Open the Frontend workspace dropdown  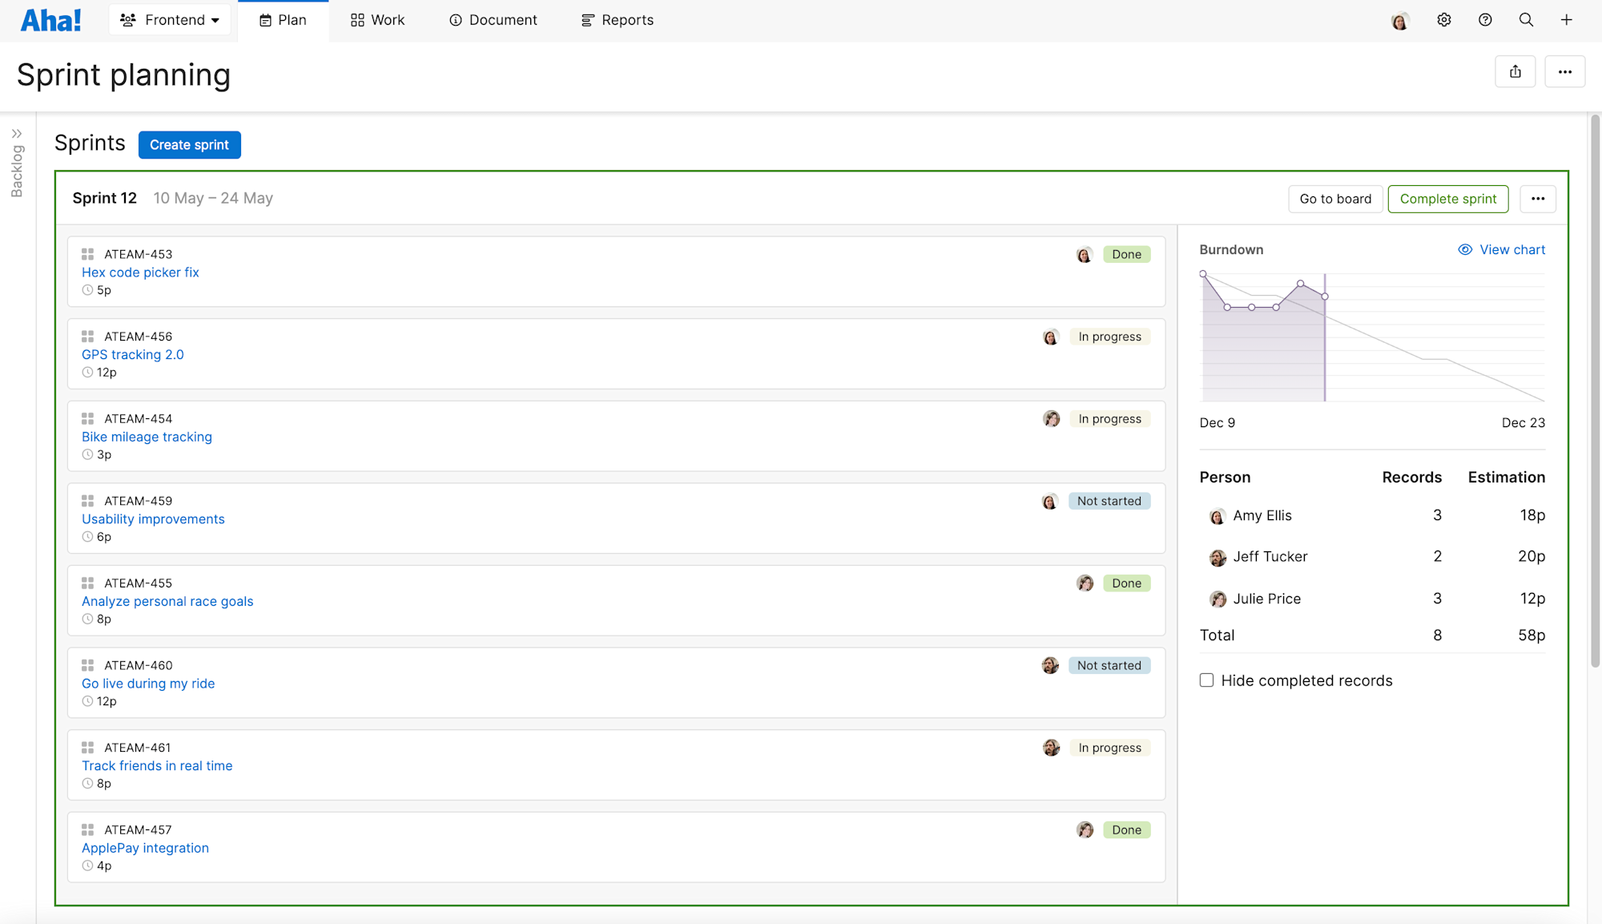pos(169,19)
